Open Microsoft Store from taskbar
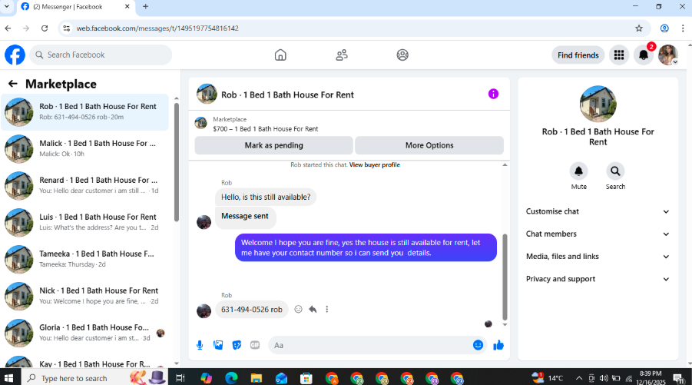Viewport: 692px width, 385px height. (306, 378)
